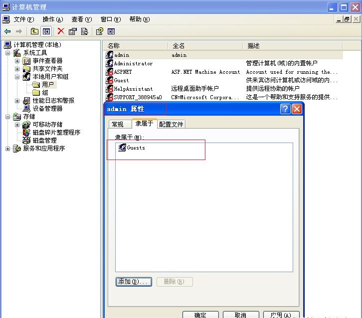Switch to the 配置文件 tab
Image resolution: width=362 pixels, height=318 pixels.
(172, 124)
